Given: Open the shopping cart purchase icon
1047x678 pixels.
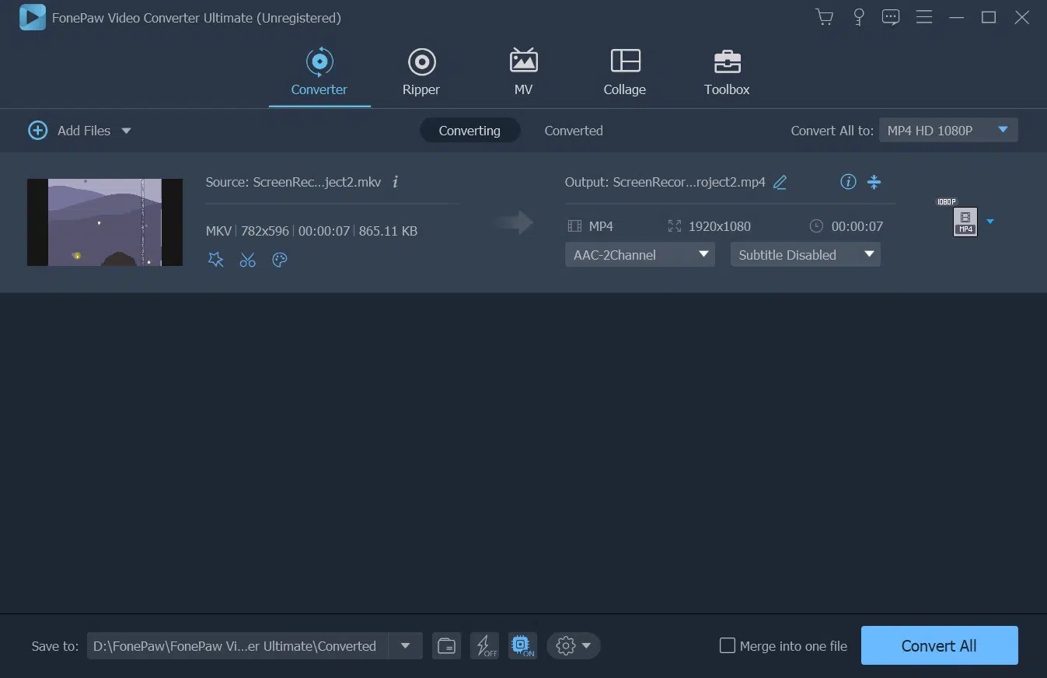Looking at the screenshot, I should (x=825, y=17).
